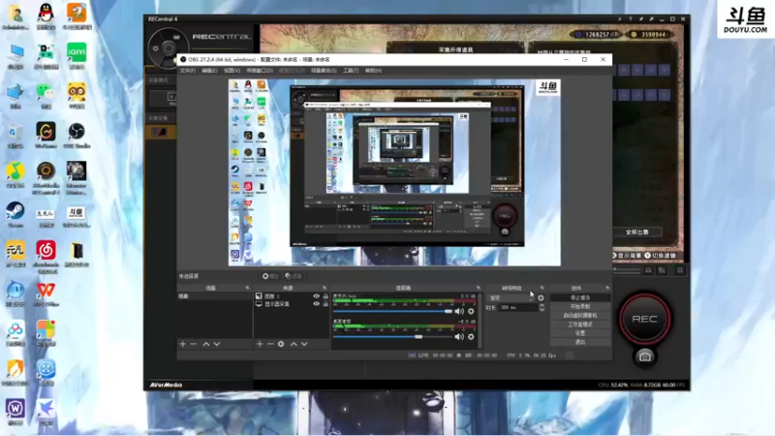Open the 编辑(E) menu in OBS
The height and width of the screenshot is (436, 775).
(x=209, y=71)
